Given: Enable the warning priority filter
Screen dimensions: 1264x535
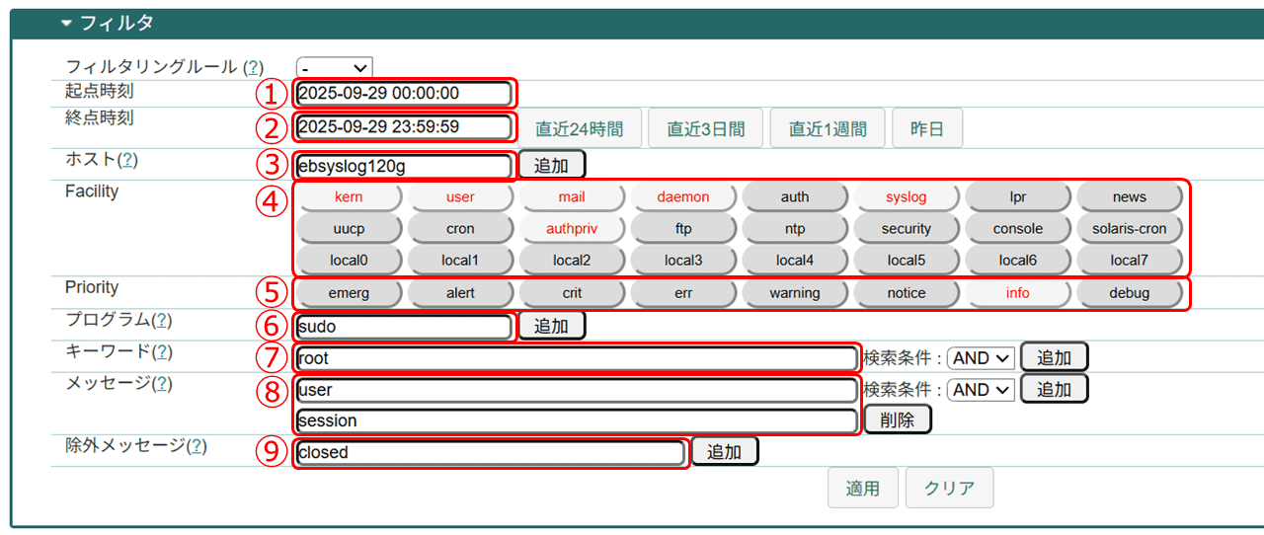Looking at the screenshot, I should point(795,293).
